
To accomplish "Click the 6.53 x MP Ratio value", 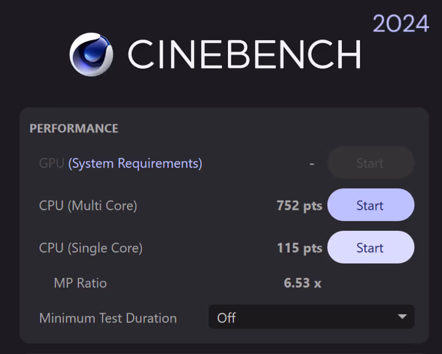I will tap(302, 283).
